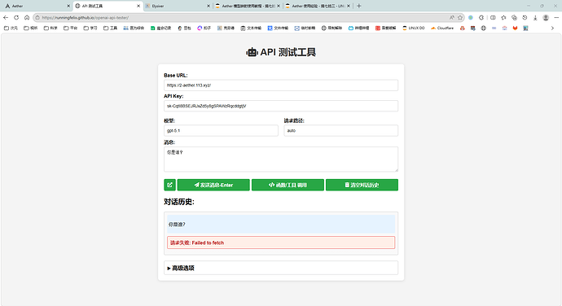The height and width of the screenshot is (306, 562).
Task: Click the browser address bar URL
Action: coord(86,18)
